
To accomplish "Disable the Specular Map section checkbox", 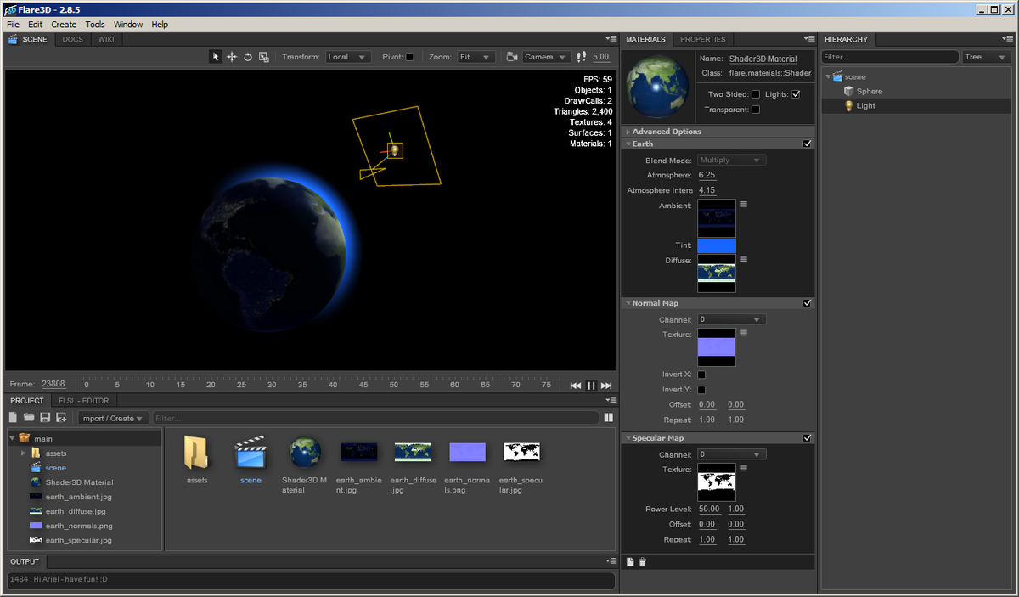I will (808, 438).
